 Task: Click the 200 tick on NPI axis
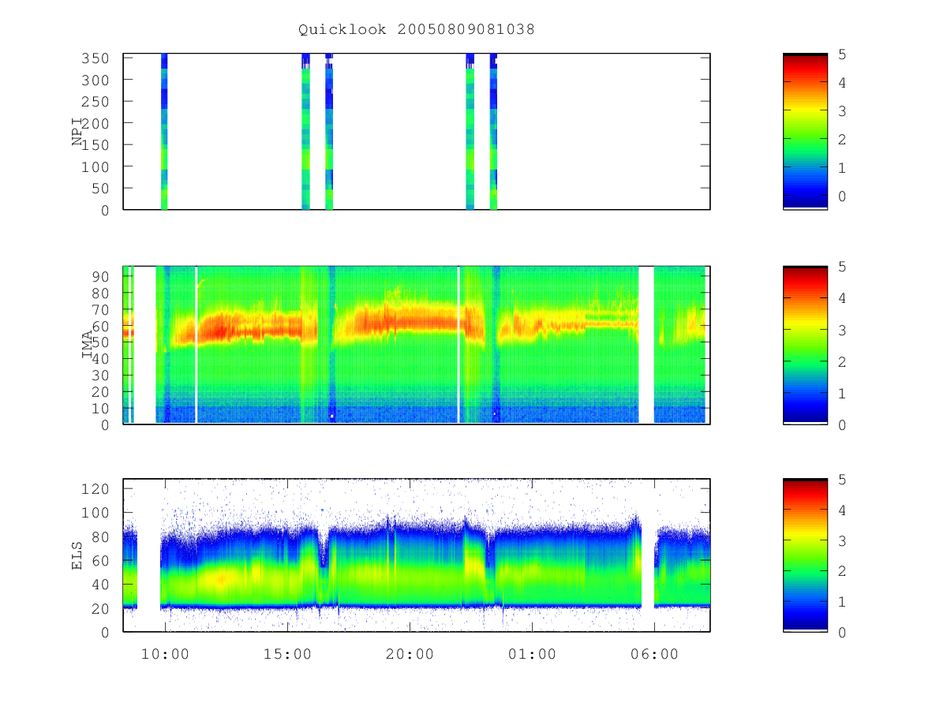[x=97, y=123]
